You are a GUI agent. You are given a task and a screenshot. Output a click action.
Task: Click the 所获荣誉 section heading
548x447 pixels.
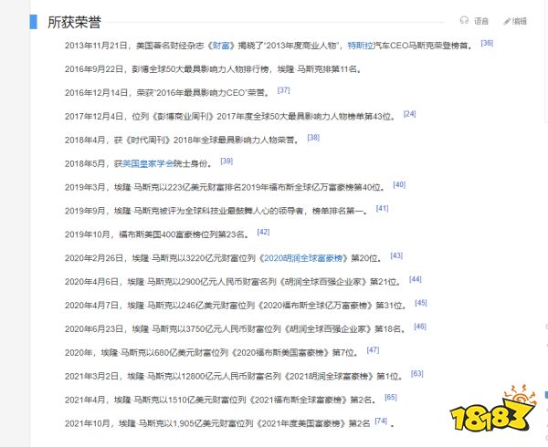pyautogui.click(x=75, y=22)
